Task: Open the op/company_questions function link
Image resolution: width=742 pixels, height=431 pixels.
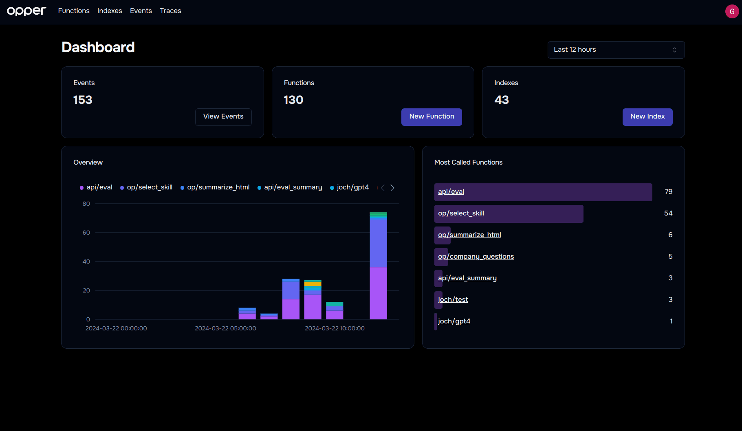Action: 476,257
